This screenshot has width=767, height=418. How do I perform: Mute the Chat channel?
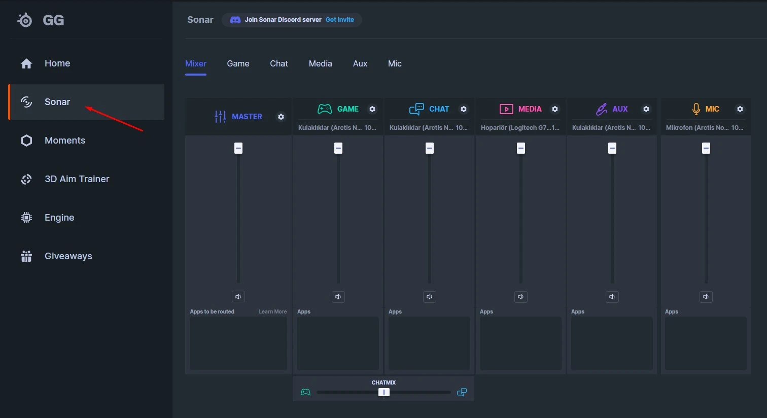pos(430,297)
